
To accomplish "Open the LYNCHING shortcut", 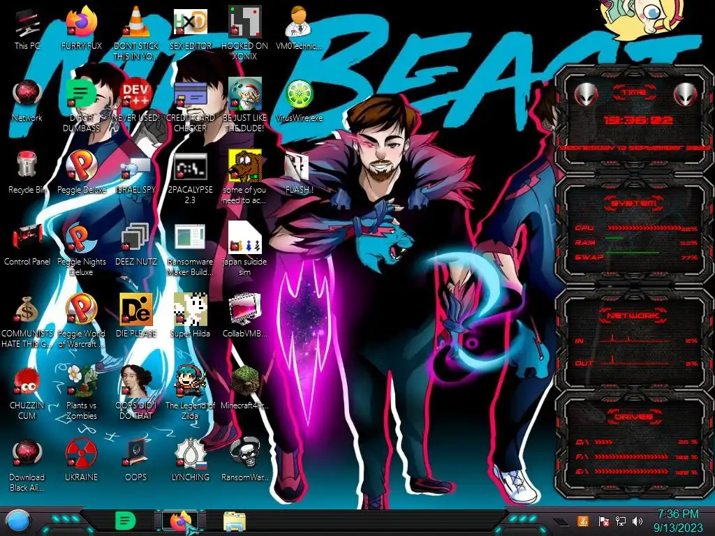I will pos(190,453).
